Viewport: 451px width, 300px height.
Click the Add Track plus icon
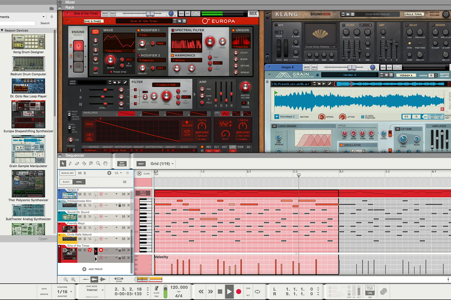pyautogui.click(x=84, y=269)
